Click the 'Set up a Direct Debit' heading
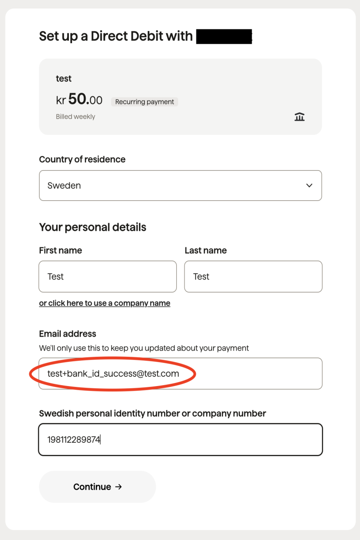The width and height of the screenshot is (360, 540). pyautogui.click(x=116, y=36)
